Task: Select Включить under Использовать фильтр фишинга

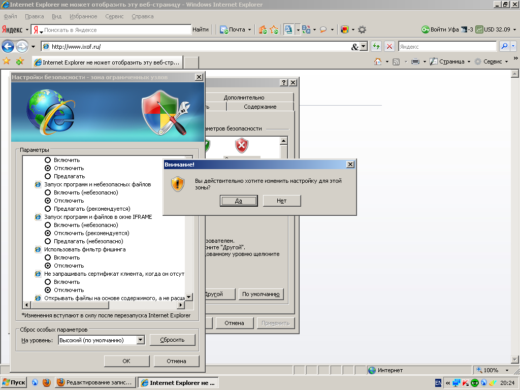Action: point(48,257)
